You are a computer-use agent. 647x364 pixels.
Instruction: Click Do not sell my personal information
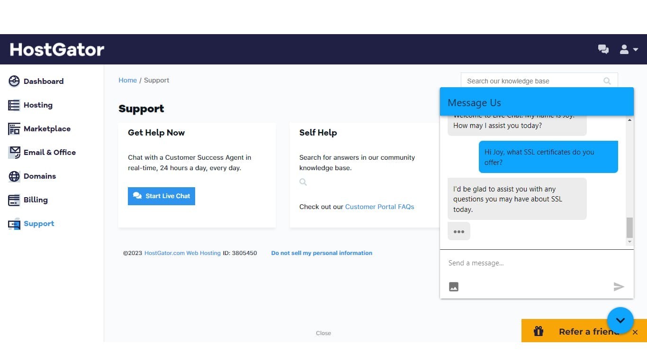pyautogui.click(x=322, y=253)
